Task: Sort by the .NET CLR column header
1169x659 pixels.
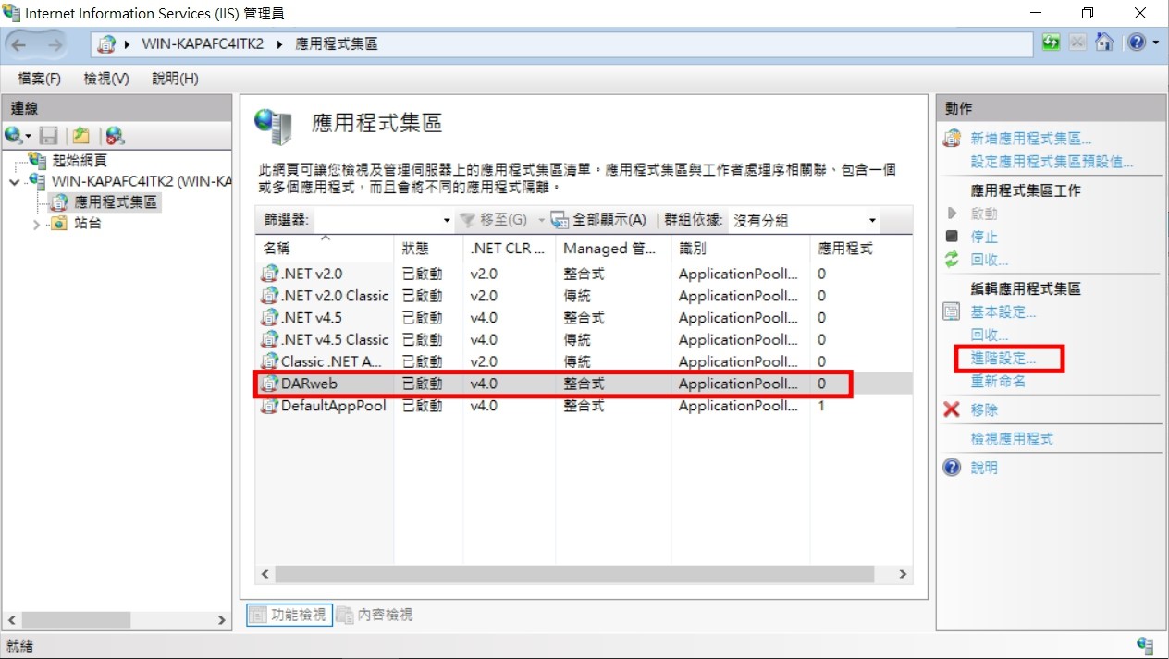Action: coord(510,248)
